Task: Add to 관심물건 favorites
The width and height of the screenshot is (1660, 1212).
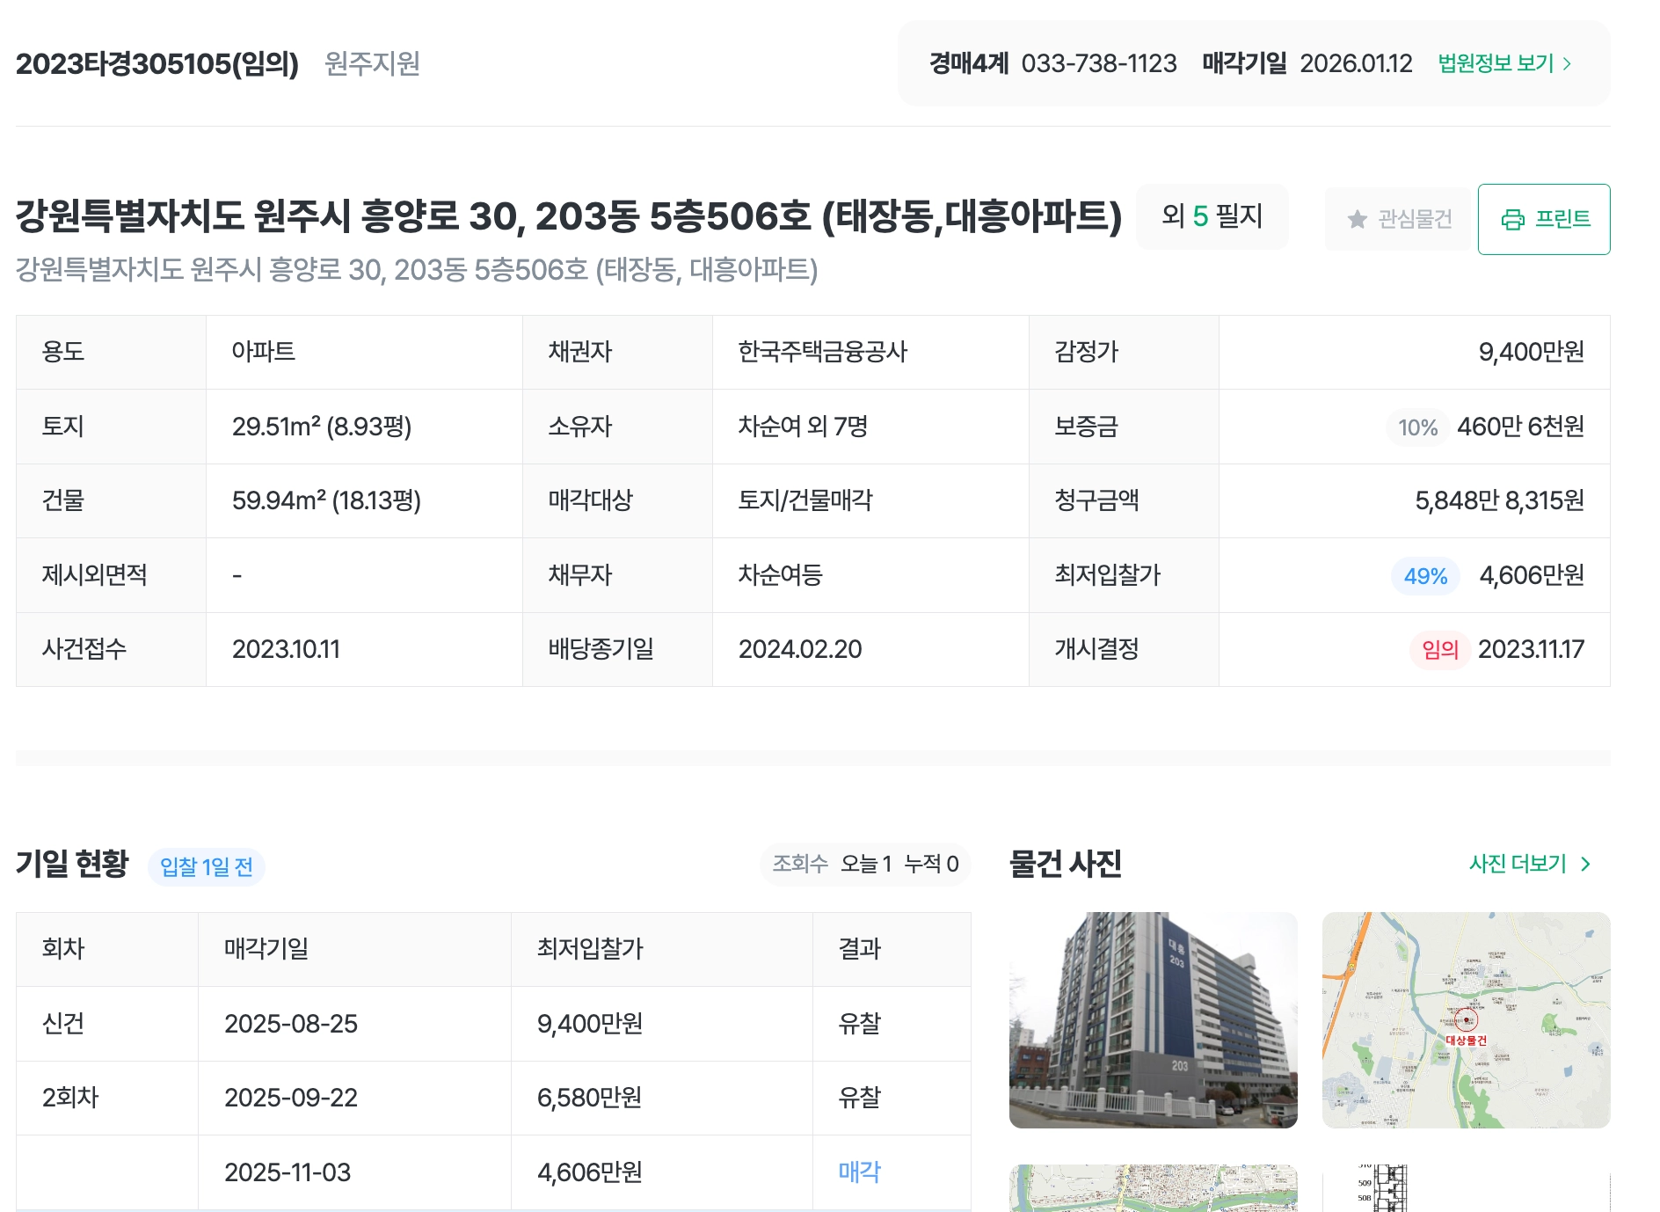Action: click(1398, 219)
